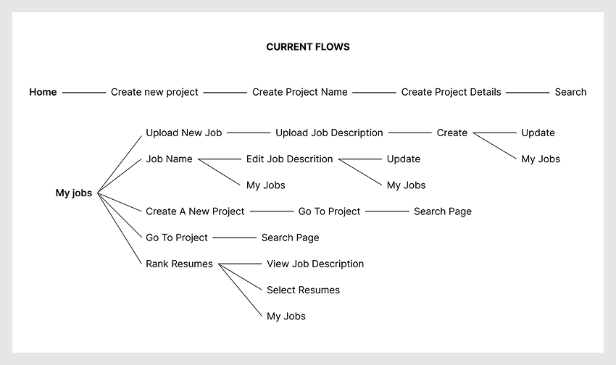Click the bold My jobs root node

[x=74, y=193]
